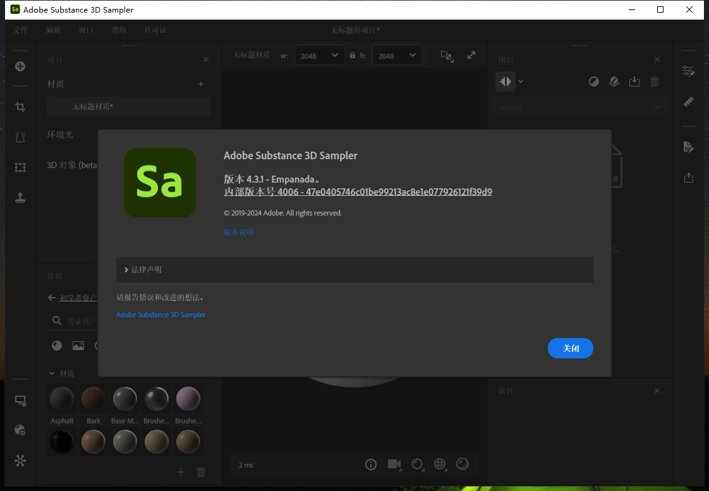Screen dimensions: 709x491
Task: Click the add asset plus icon at panel bottom
Action: point(181,472)
